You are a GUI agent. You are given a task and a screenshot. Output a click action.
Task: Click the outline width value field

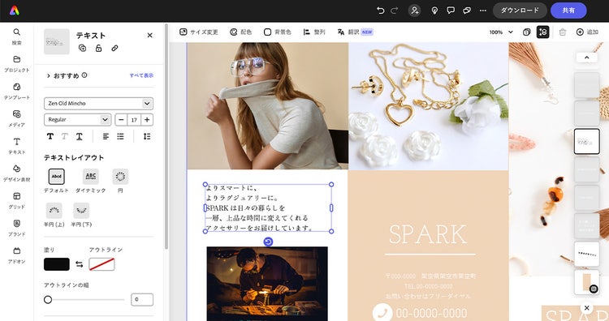tap(142, 300)
